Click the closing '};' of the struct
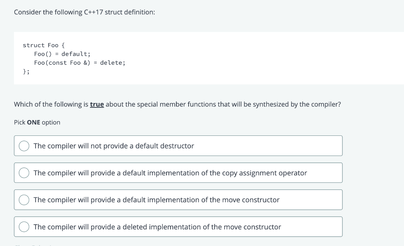 [x=26, y=72]
